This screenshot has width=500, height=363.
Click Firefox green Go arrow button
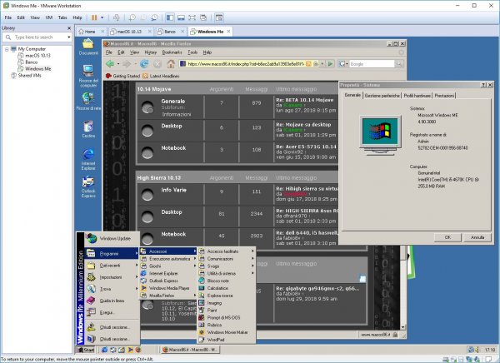click(x=330, y=64)
